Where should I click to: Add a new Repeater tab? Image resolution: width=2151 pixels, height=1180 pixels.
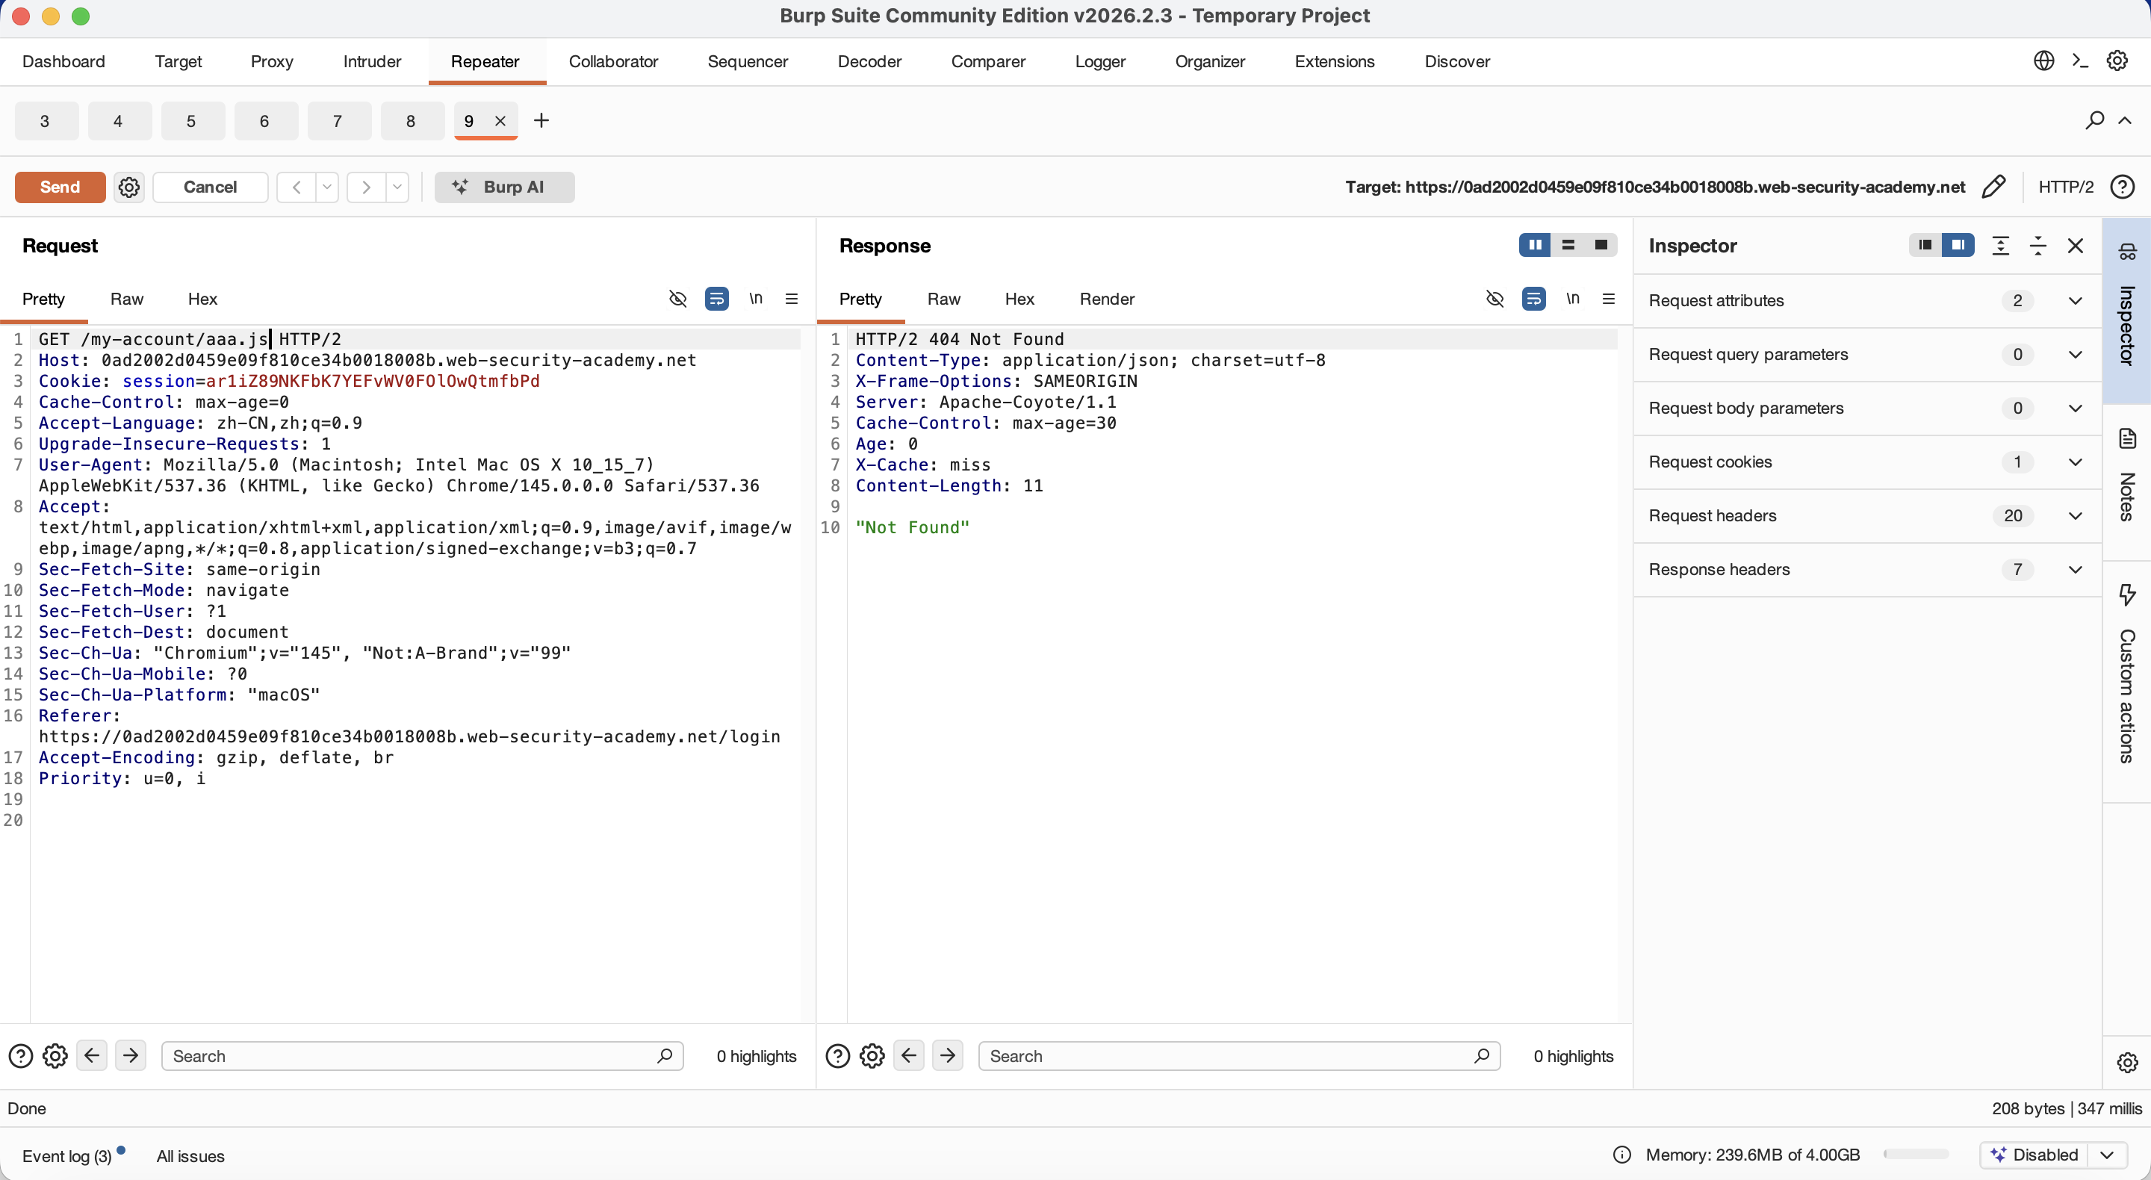click(541, 121)
